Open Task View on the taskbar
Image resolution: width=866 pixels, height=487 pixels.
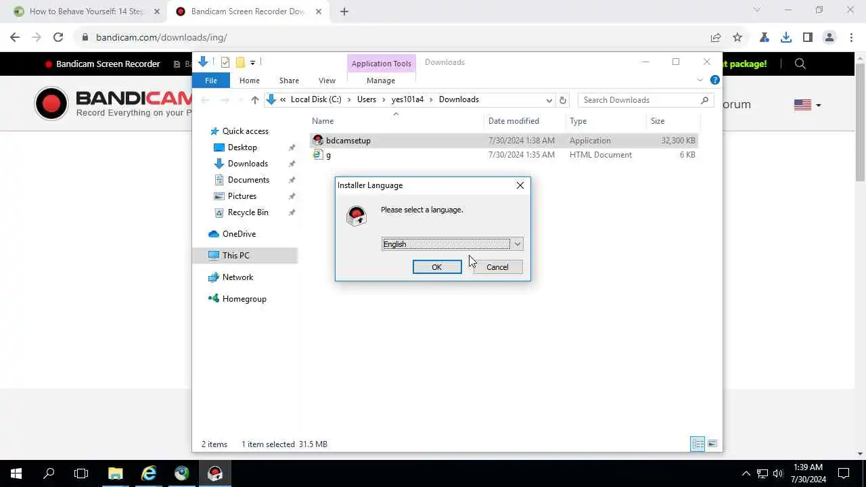click(81, 473)
